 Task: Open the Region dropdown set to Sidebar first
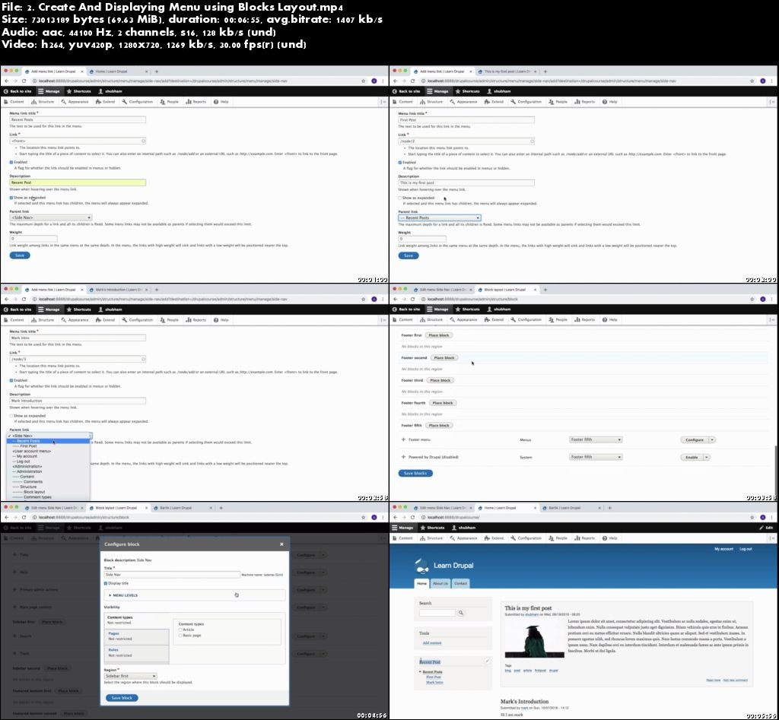pos(131,676)
